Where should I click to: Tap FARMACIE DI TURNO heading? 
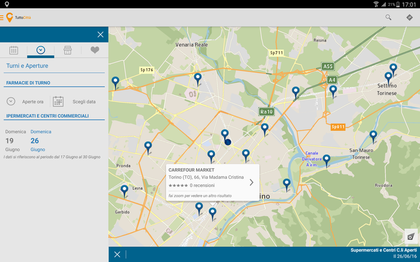tap(28, 83)
